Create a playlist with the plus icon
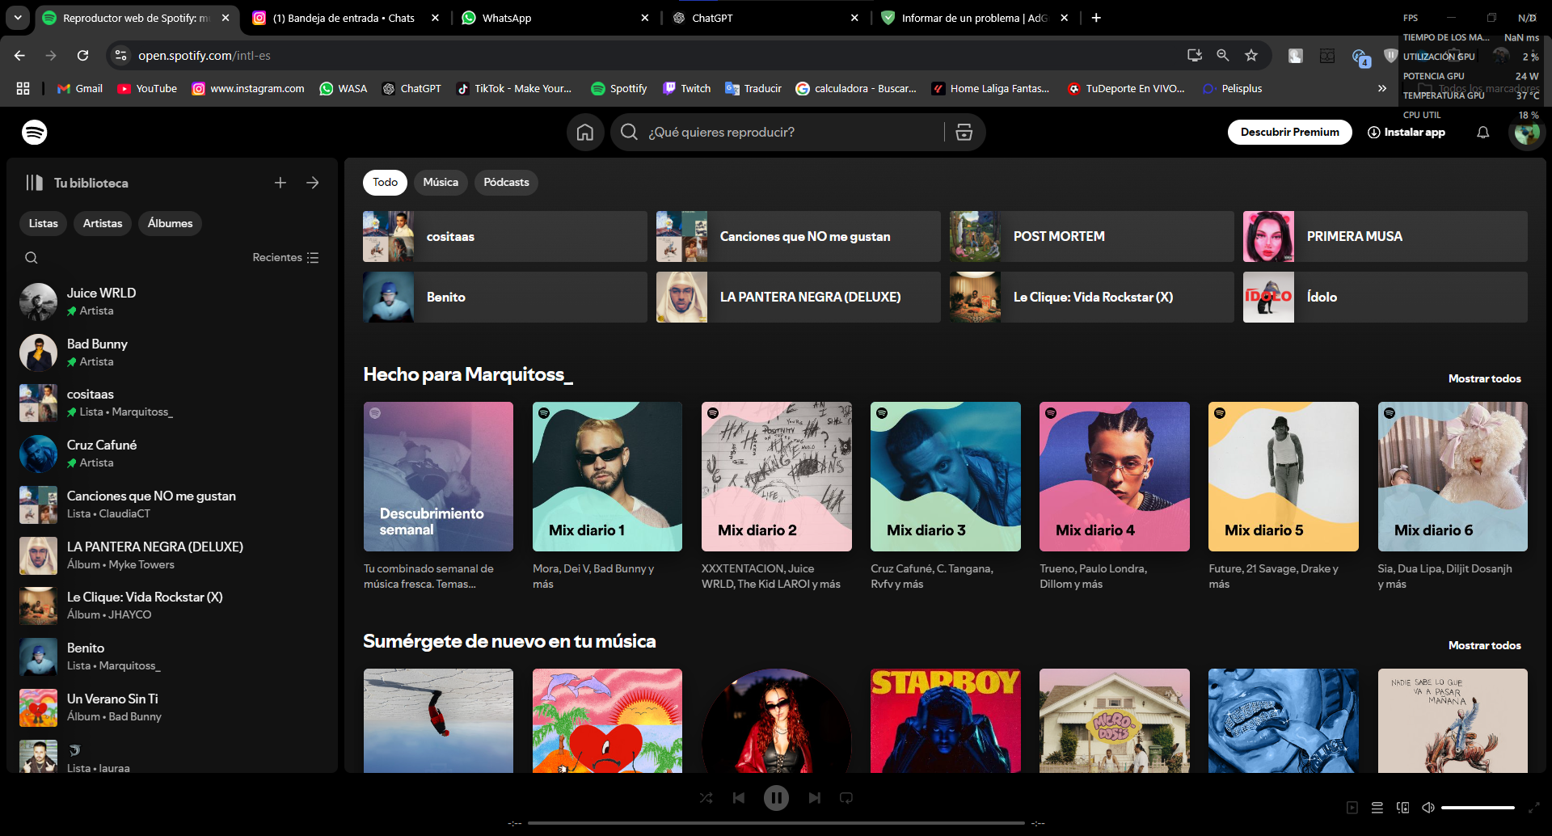Viewport: 1552px width, 836px height. 280,183
